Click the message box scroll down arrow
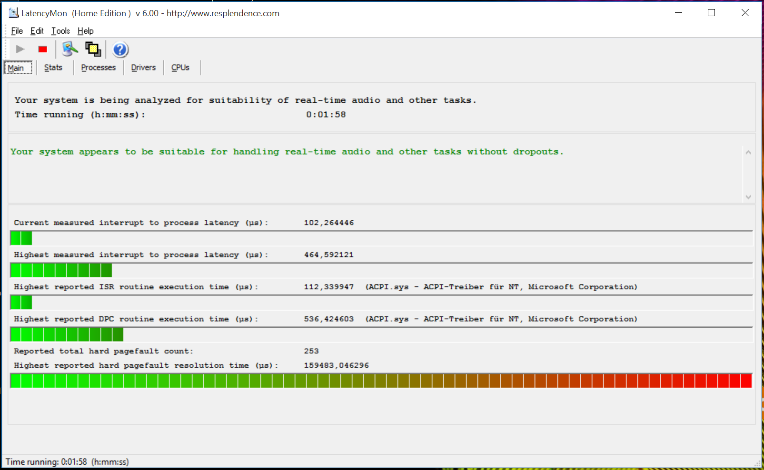This screenshot has width=764, height=470. click(x=748, y=197)
